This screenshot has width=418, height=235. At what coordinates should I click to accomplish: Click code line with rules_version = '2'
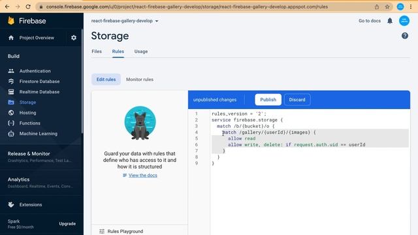pos(239,114)
